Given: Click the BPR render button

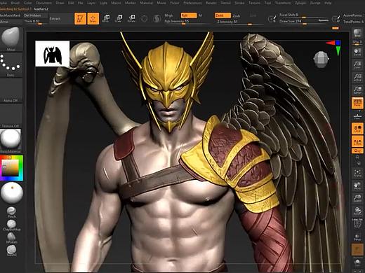Looking at the screenshot, I should [357, 33].
